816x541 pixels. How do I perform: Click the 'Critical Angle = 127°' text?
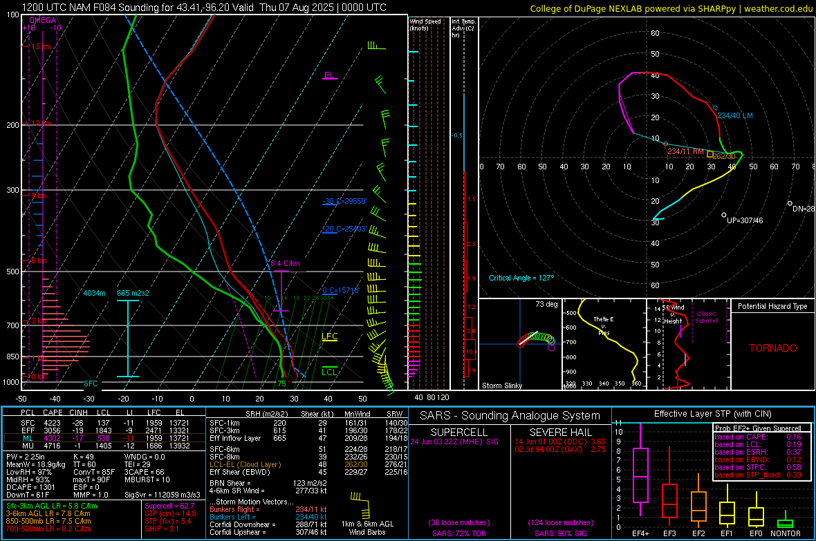521,278
